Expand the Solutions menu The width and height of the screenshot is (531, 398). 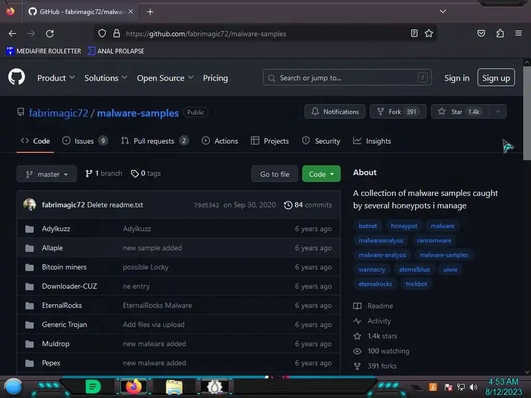(106, 78)
